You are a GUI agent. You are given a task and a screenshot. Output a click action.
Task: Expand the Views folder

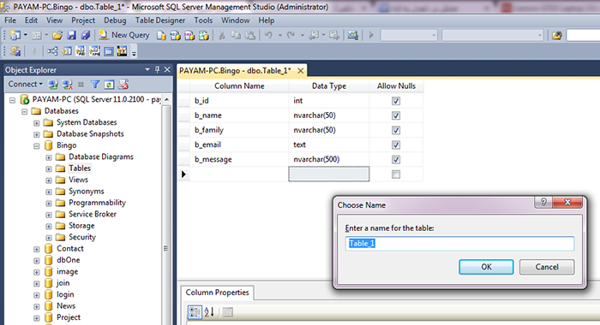pos(49,180)
